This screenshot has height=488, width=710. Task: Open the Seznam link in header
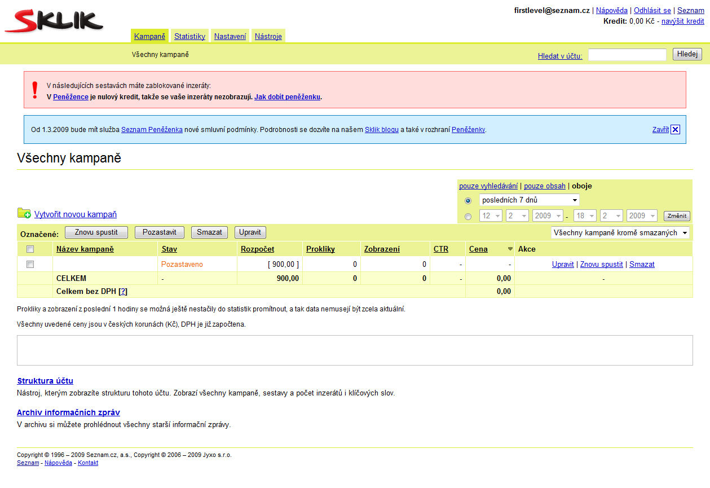pos(691,11)
